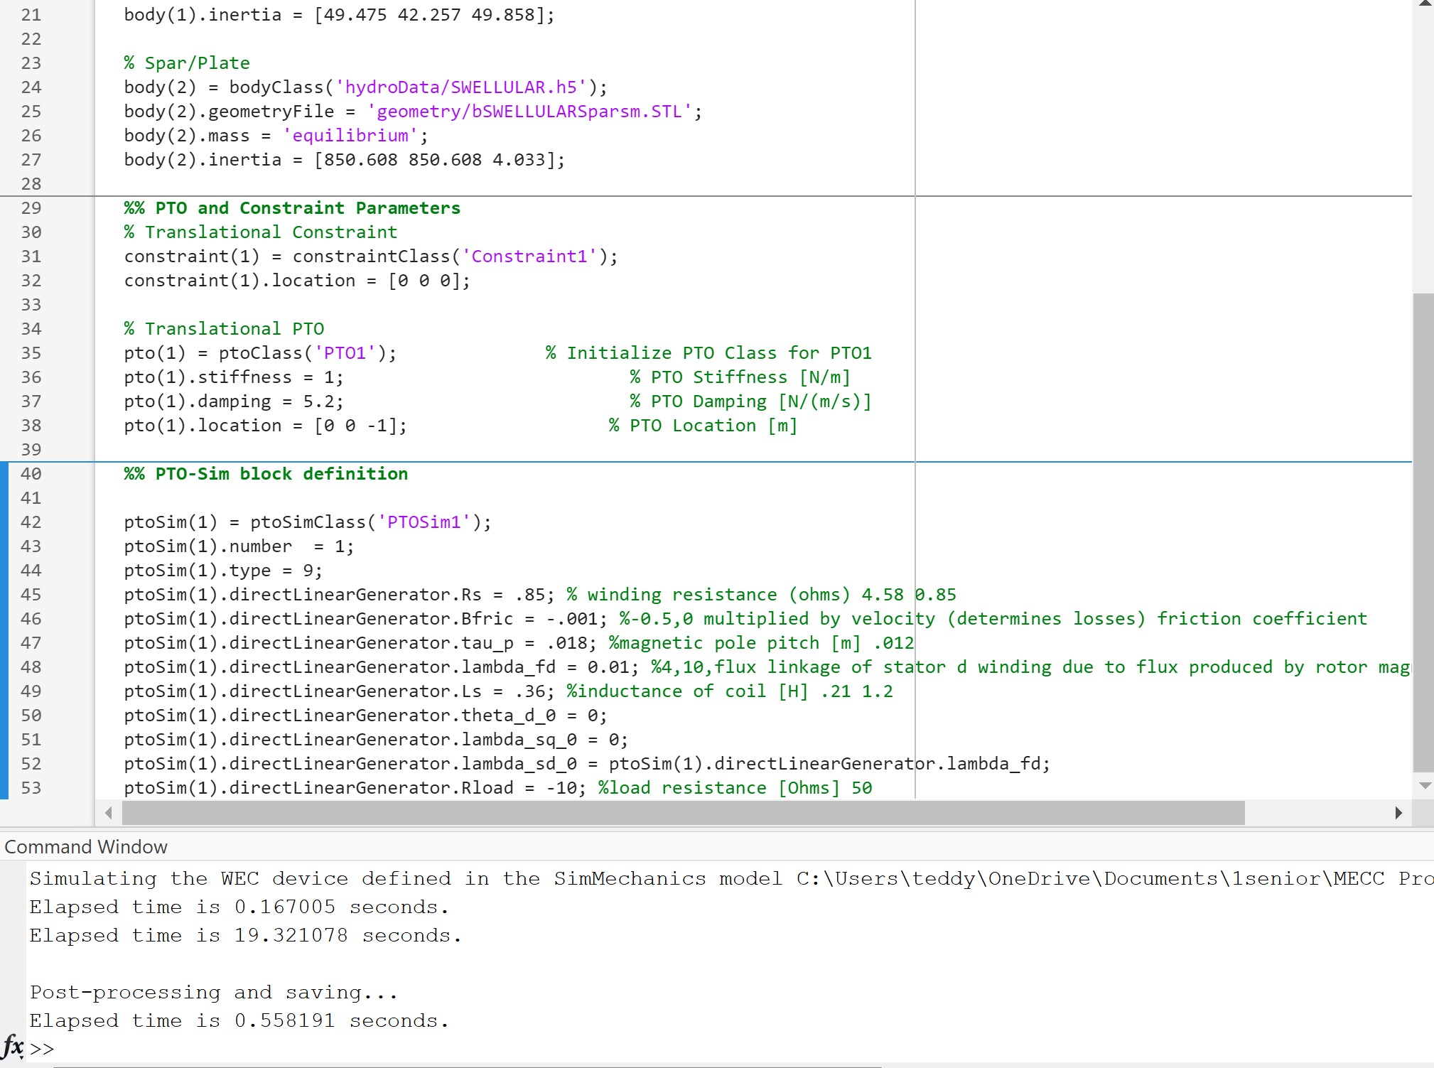Click the editor's vertical scrollbar thumb
This screenshot has height=1068, width=1434.
tap(1423, 533)
